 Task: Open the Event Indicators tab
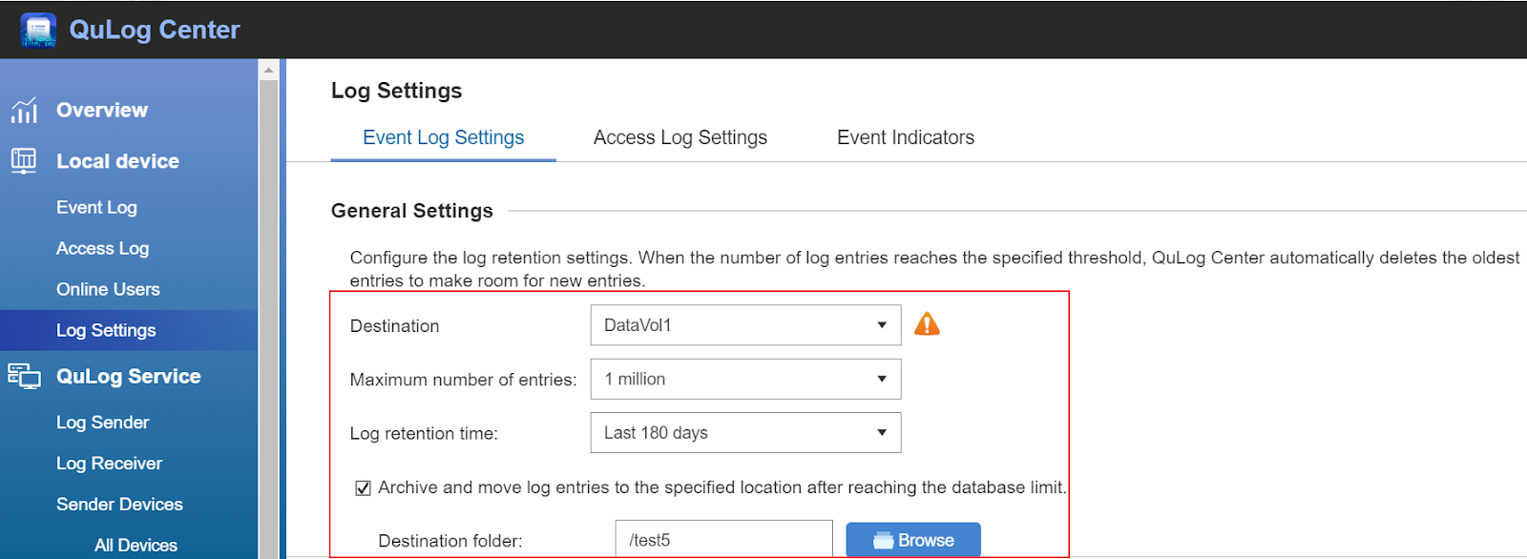pyautogui.click(x=905, y=137)
